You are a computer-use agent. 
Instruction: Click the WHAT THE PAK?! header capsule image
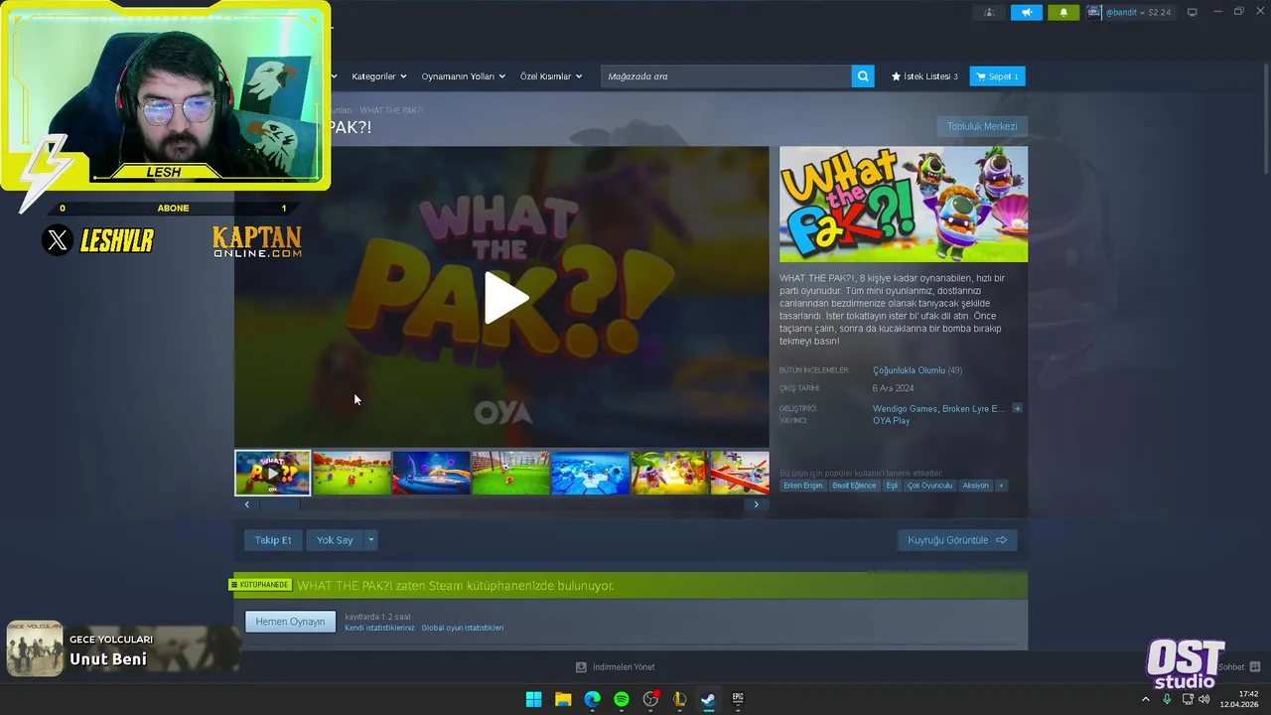(x=904, y=205)
